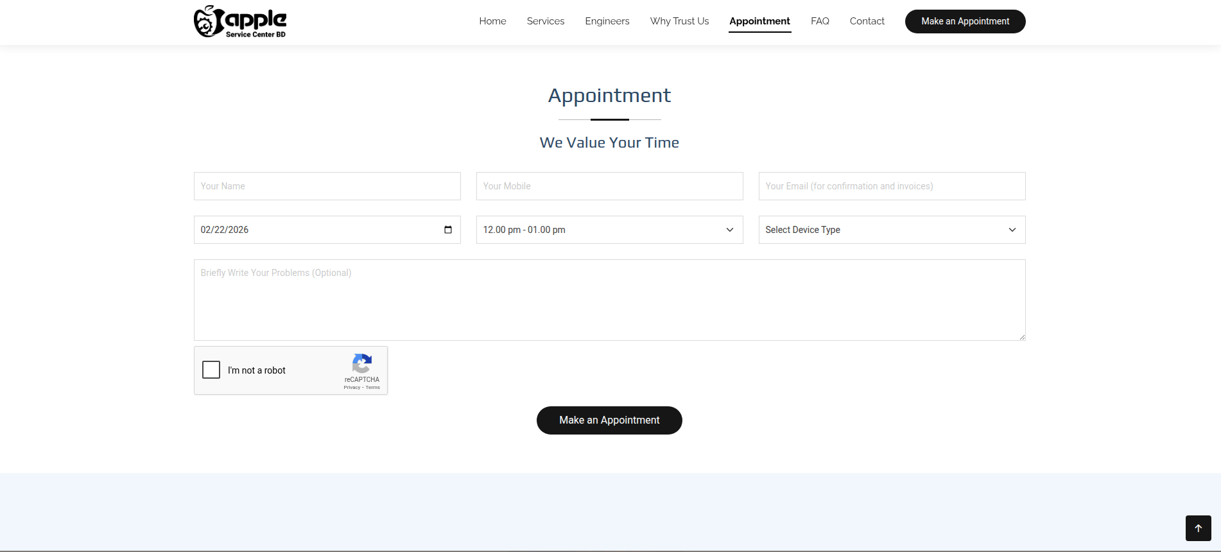
Task: Click the reCAPTCHA logo icon
Action: [362, 363]
